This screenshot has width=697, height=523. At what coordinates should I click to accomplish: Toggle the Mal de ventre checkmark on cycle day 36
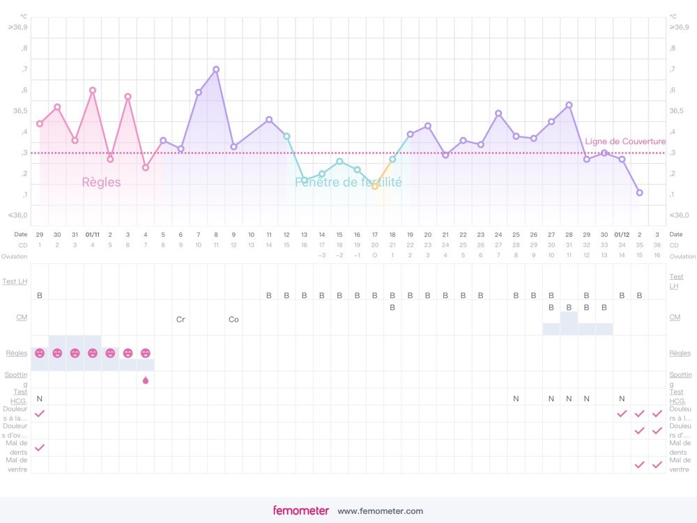[x=657, y=465]
